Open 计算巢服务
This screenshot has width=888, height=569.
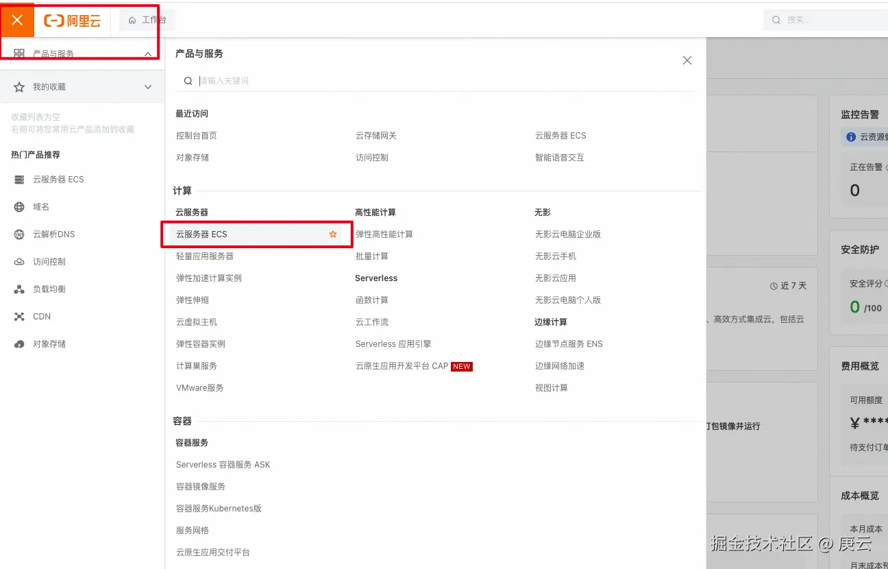pos(197,366)
